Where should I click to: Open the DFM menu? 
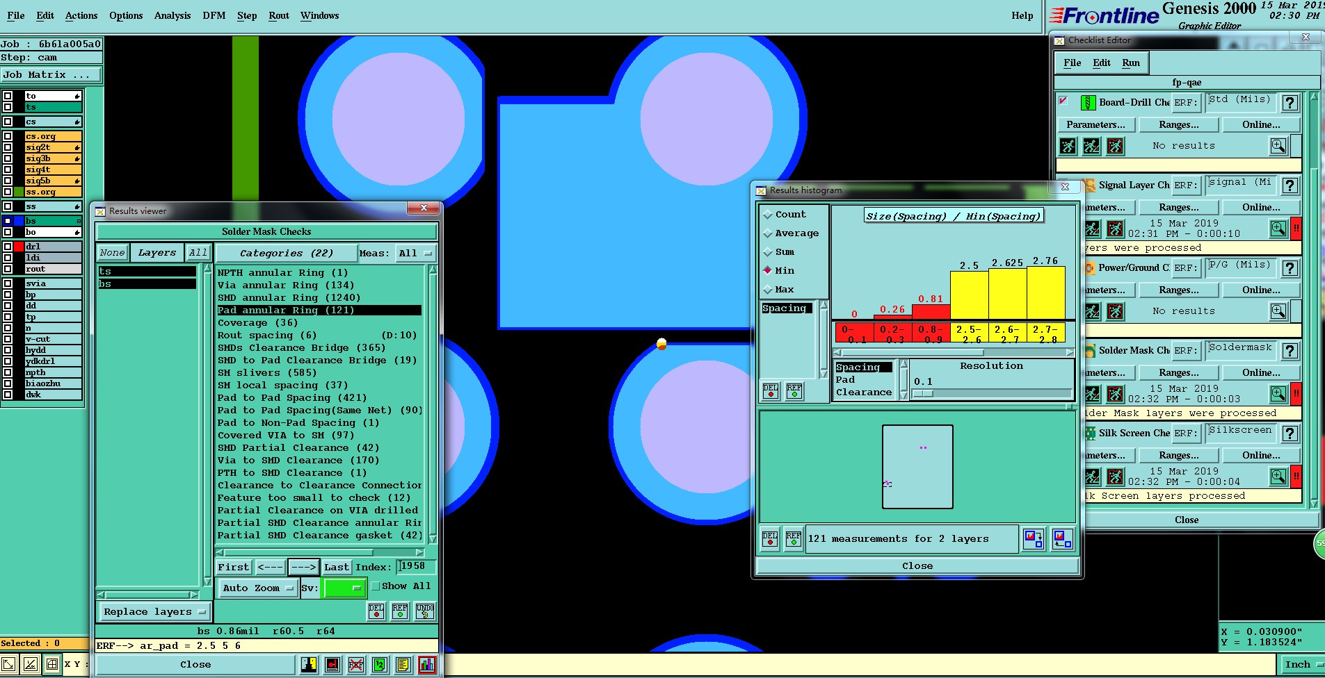(214, 15)
